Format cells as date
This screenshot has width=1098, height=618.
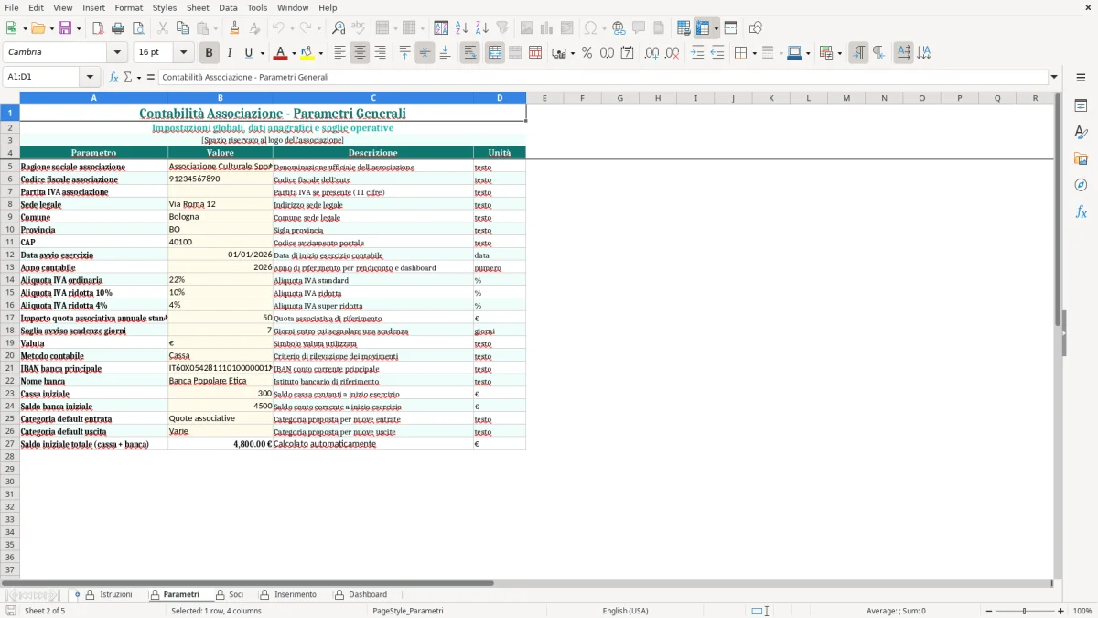click(627, 53)
